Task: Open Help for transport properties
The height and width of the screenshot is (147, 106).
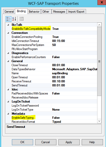Action: [92, 142]
